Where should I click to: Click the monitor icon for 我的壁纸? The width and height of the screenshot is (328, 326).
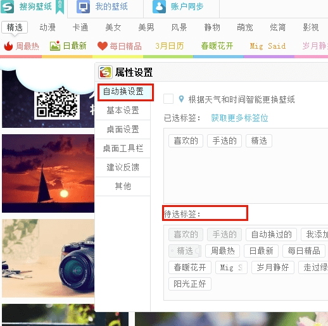click(x=83, y=7)
